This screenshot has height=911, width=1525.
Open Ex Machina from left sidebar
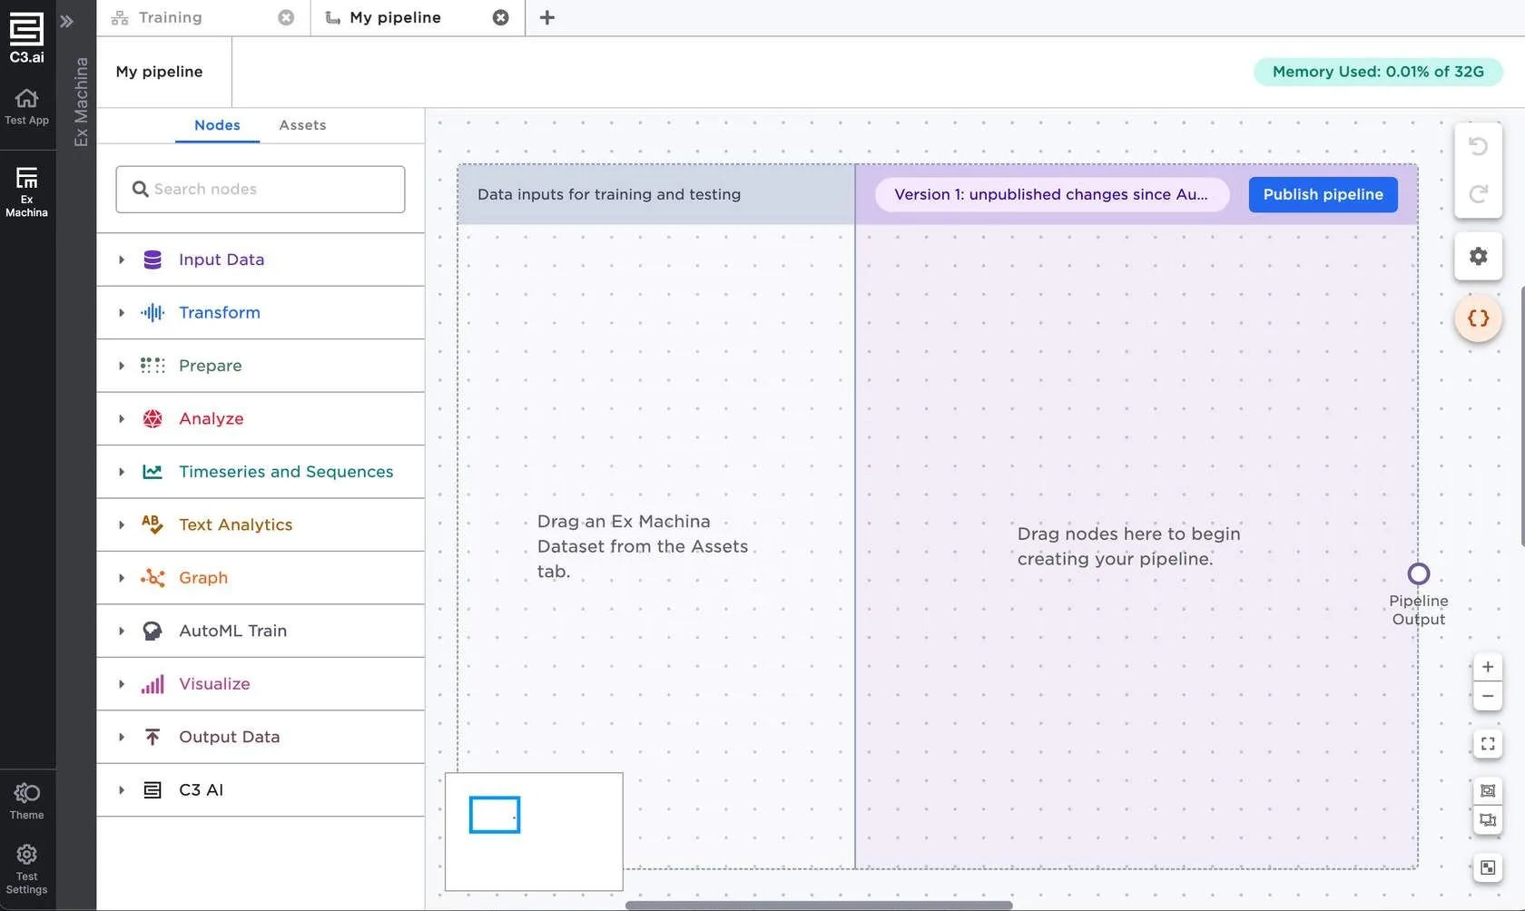27,191
